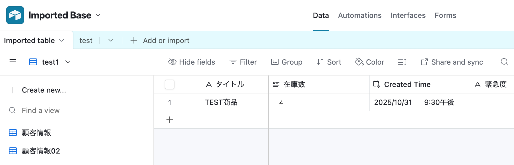Click Add or import button
This screenshot has width=514, height=165.
(160, 41)
